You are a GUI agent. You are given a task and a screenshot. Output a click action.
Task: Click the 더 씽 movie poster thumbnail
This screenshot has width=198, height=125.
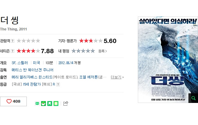pyautogui.click(x=168, y=60)
